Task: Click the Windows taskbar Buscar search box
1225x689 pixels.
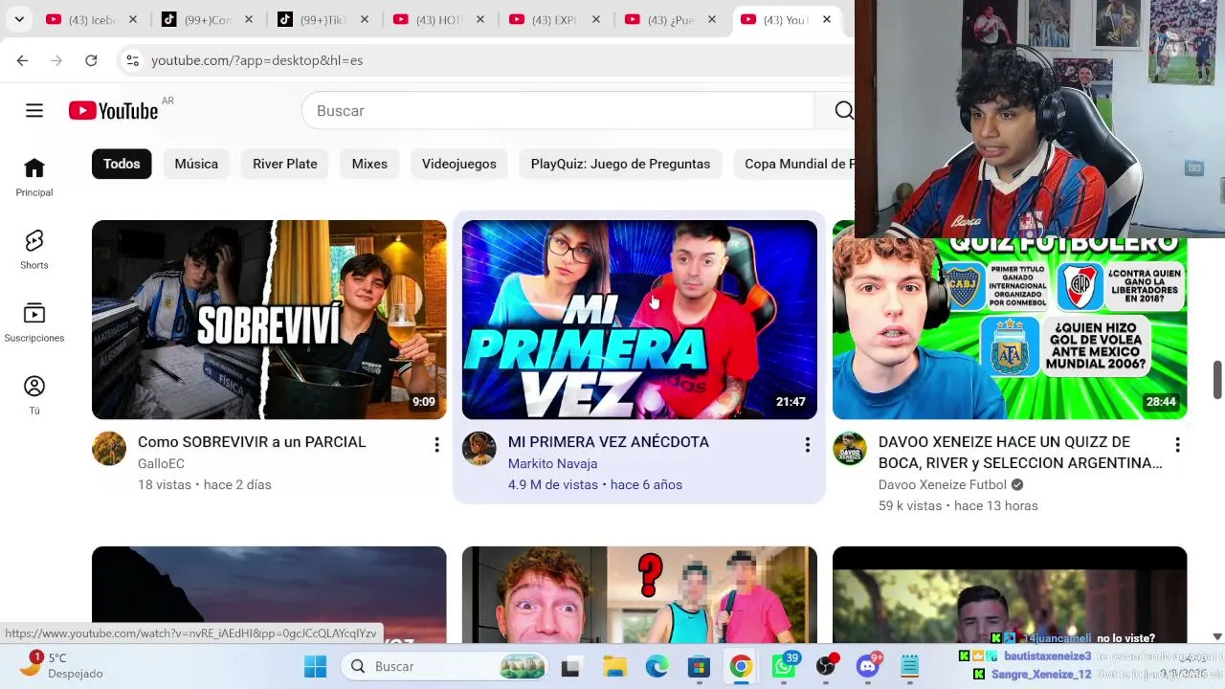Action: point(446,666)
